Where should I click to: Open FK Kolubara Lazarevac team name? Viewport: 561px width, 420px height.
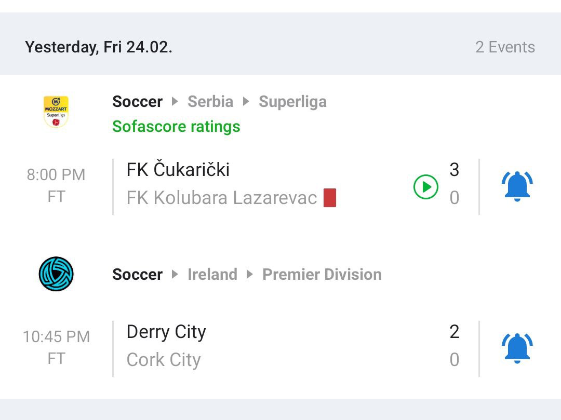pyautogui.click(x=222, y=198)
